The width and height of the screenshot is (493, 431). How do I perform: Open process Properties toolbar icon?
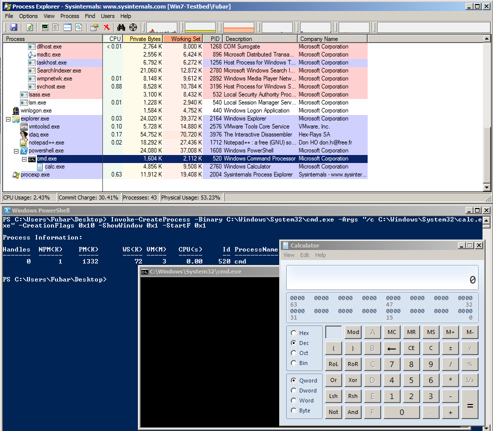(94, 27)
